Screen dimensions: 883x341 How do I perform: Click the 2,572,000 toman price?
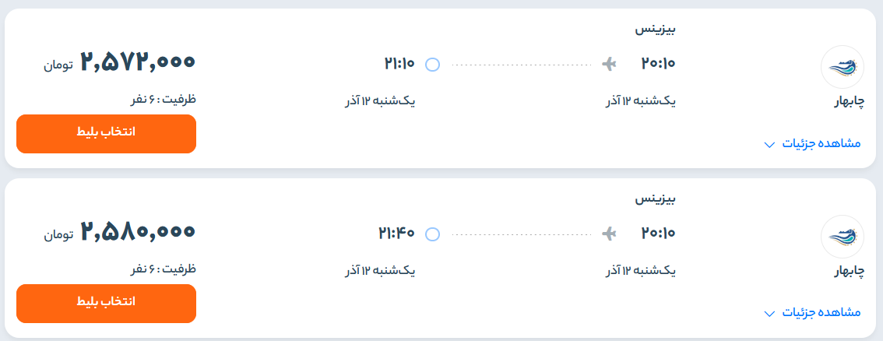(x=137, y=62)
